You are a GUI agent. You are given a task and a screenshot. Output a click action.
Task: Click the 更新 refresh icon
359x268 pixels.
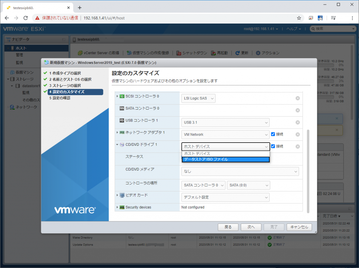[237, 53]
